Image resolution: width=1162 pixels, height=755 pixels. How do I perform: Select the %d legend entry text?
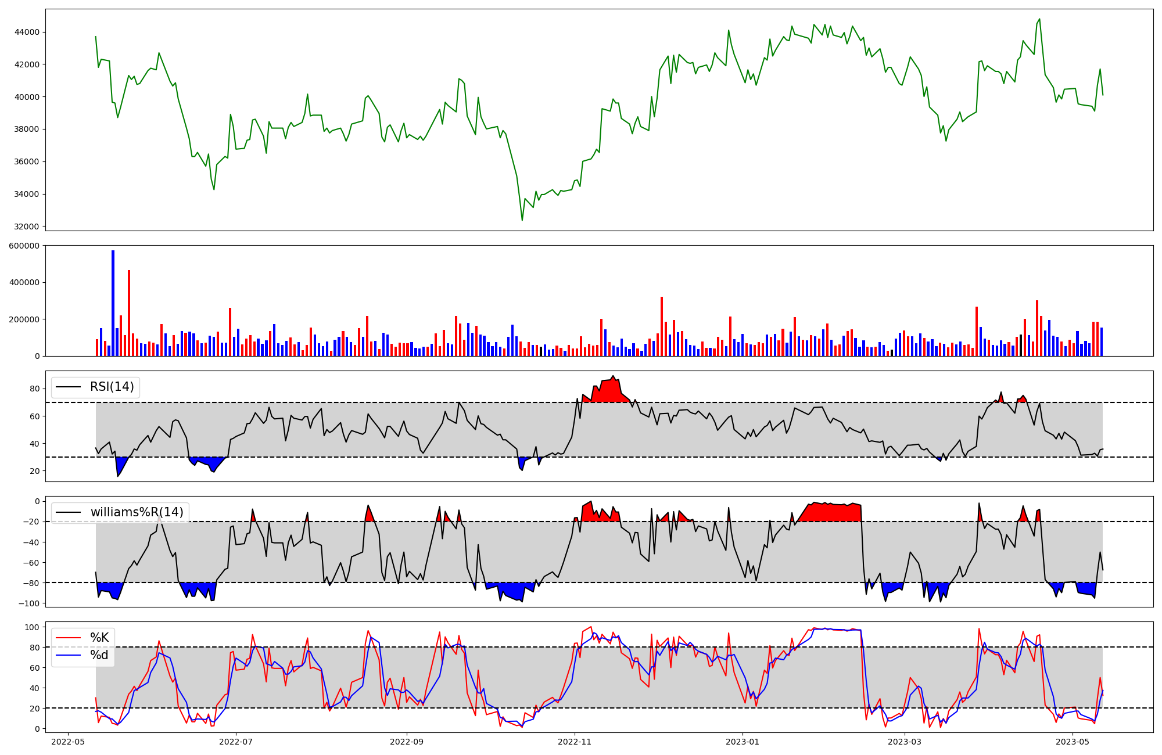[x=99, y=655]
